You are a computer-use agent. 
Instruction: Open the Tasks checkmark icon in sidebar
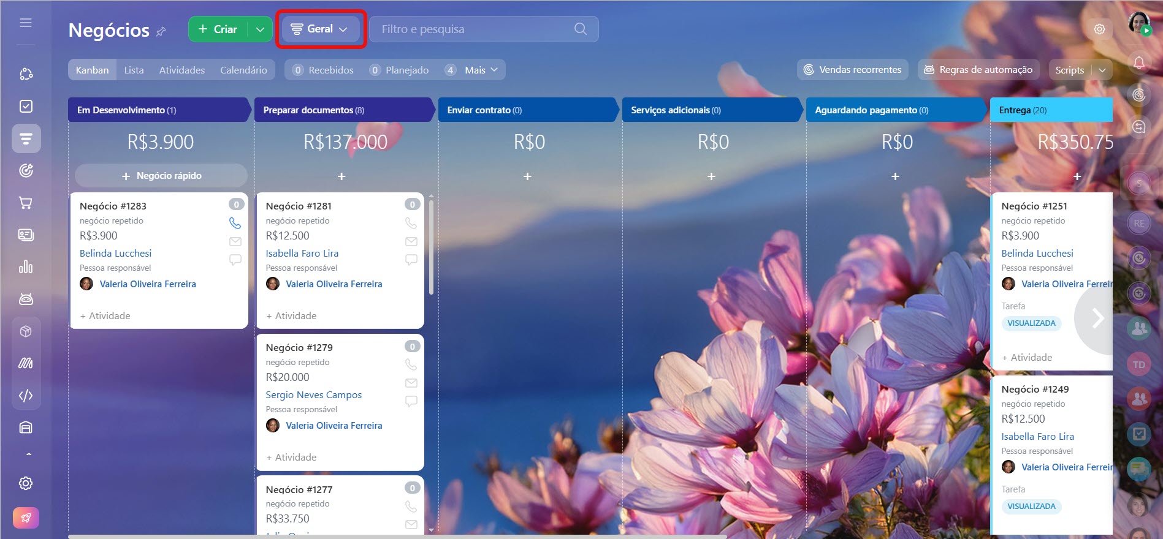[x=26, y=107]
